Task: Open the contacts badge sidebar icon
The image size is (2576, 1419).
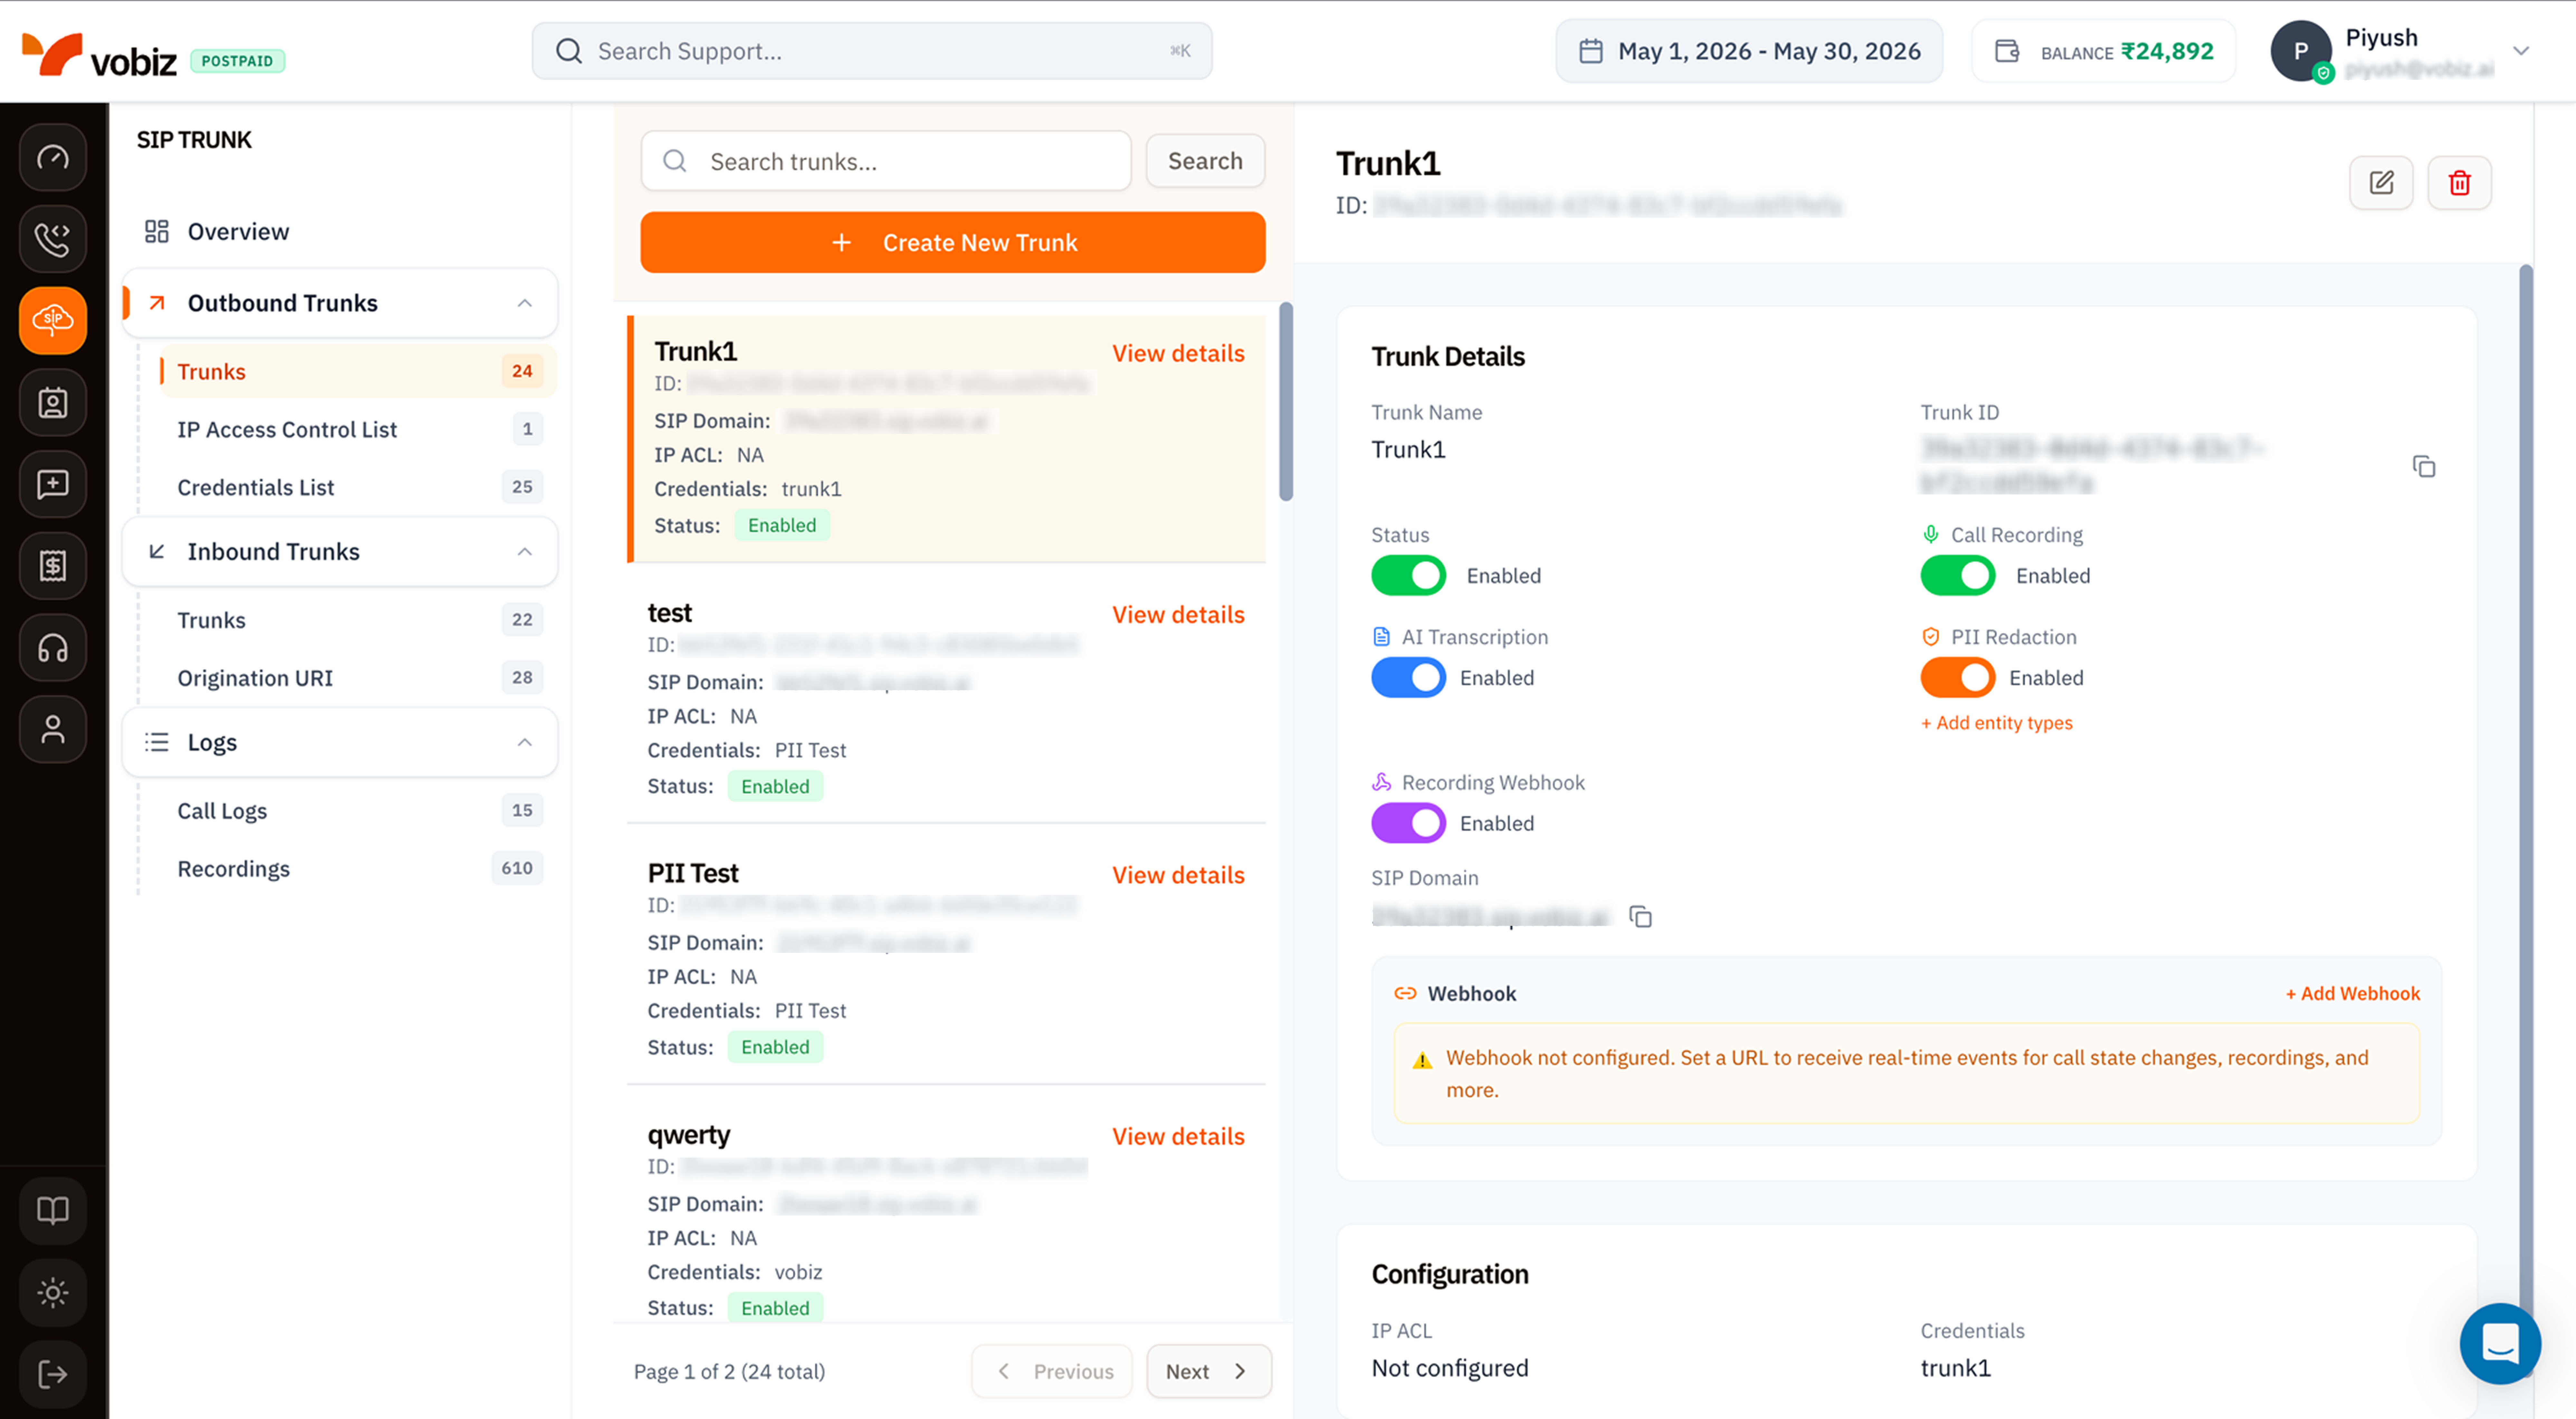Action: (53, 403)
